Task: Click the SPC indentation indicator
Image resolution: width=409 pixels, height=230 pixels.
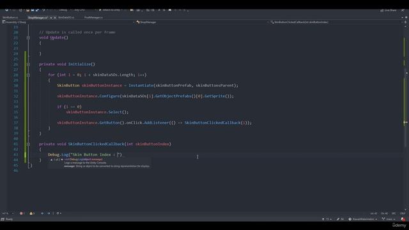Action: click(394, 213)
